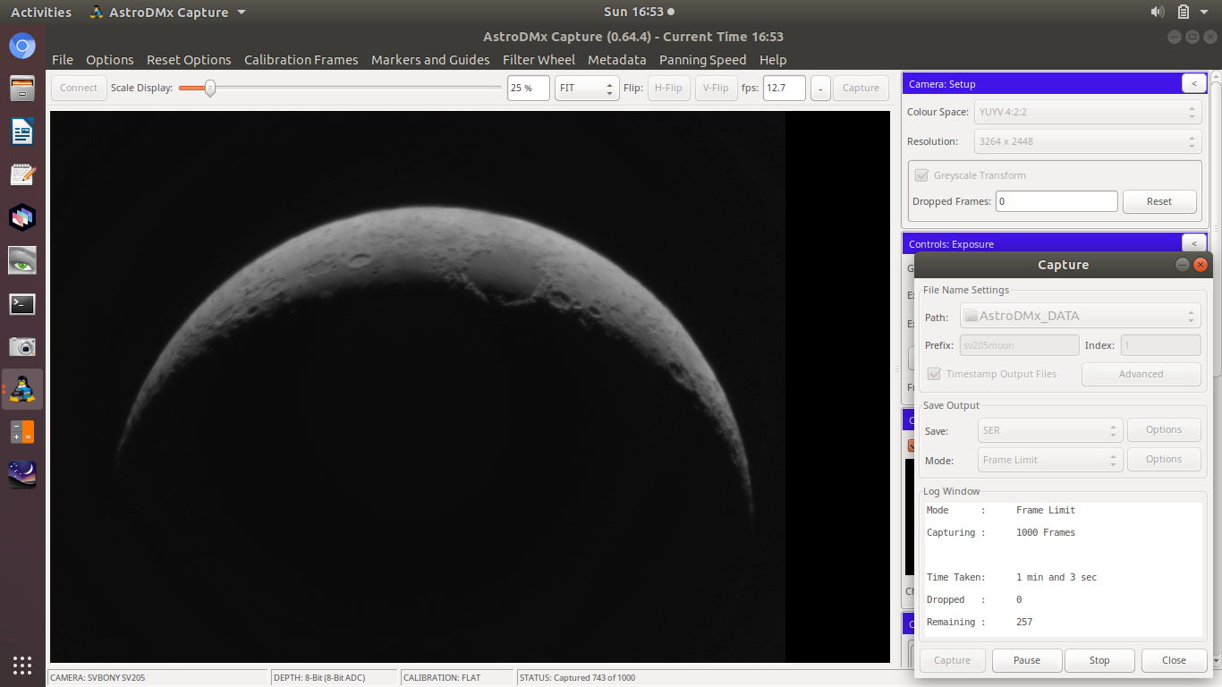Click the capture Prefix input field
This screenshot has height=687, width=1222.
(x=1019, y=344)
